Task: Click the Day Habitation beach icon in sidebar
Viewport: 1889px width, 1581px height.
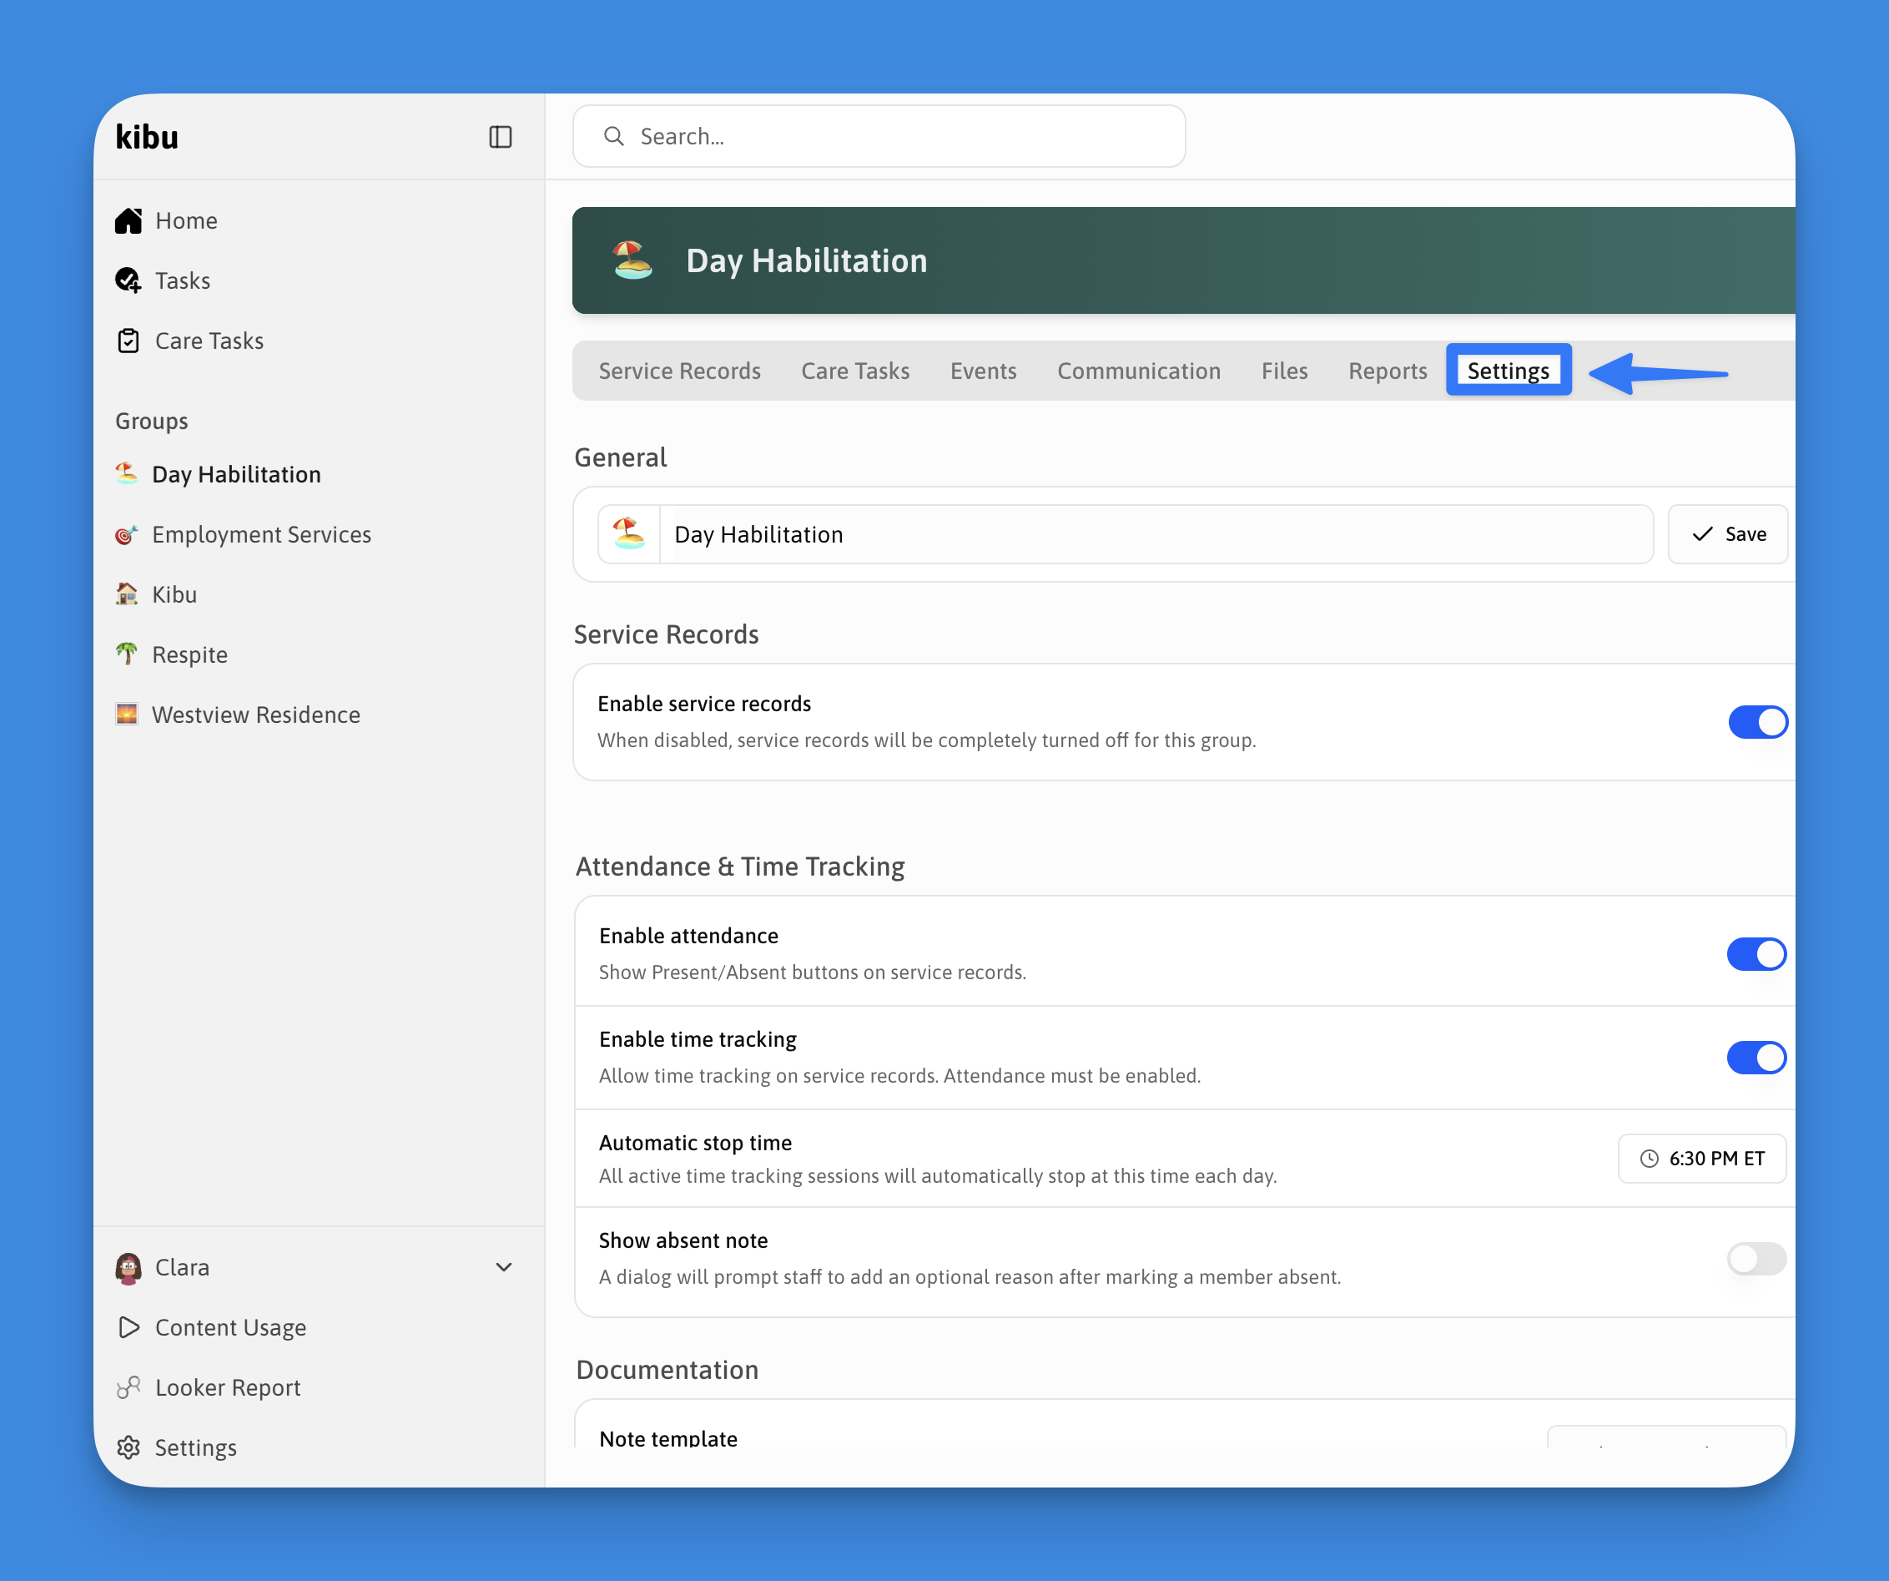Action: (x=127, y=473)
